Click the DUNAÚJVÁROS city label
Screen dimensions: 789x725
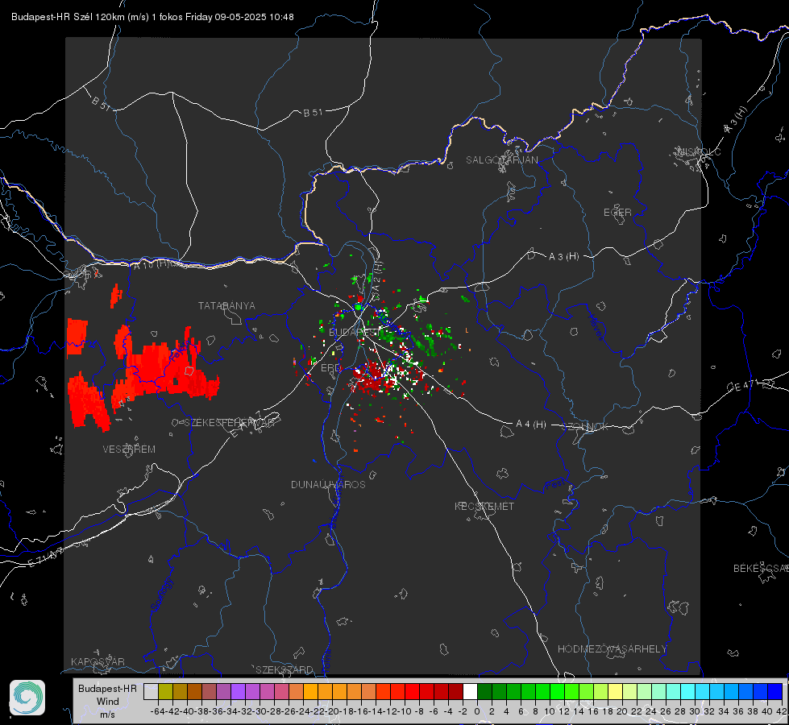pyautogui.click(x=328, y=484)
